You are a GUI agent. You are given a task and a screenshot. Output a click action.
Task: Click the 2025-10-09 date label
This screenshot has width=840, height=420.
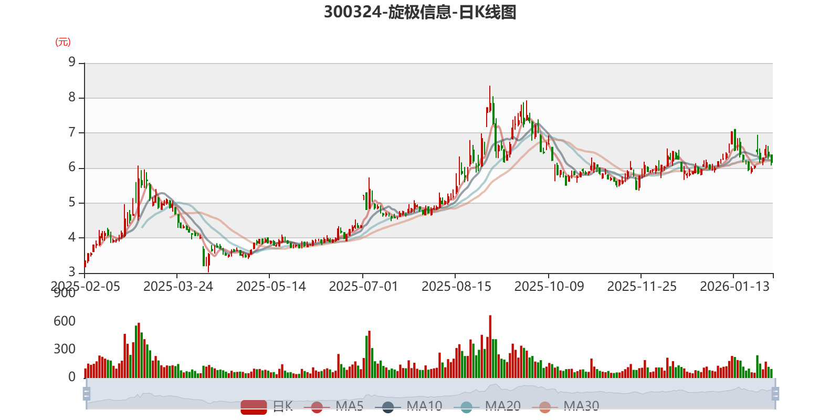(549, 287)
